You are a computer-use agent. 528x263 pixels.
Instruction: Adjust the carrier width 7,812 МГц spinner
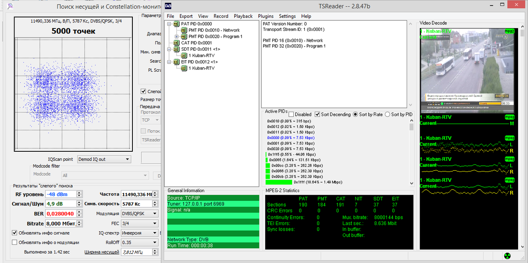[156, 252]
